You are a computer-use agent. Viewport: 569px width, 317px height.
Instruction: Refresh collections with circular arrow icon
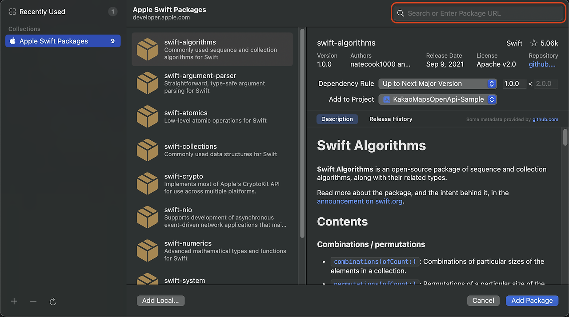click(x=53, y=301)
